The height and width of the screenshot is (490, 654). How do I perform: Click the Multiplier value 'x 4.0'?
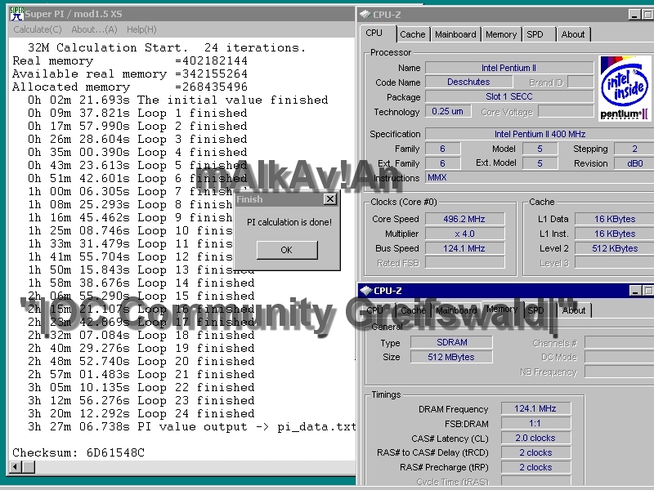pos(464,234)
